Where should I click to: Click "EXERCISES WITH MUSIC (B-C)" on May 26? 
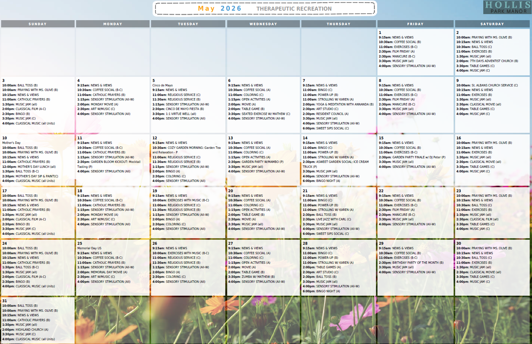[188, 253]
